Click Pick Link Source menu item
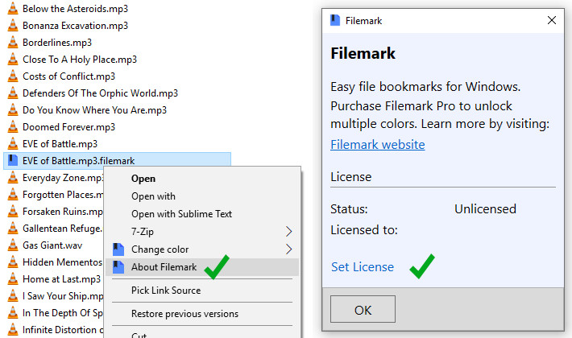This screenshot has width=572, height=338. pos(166,291)
